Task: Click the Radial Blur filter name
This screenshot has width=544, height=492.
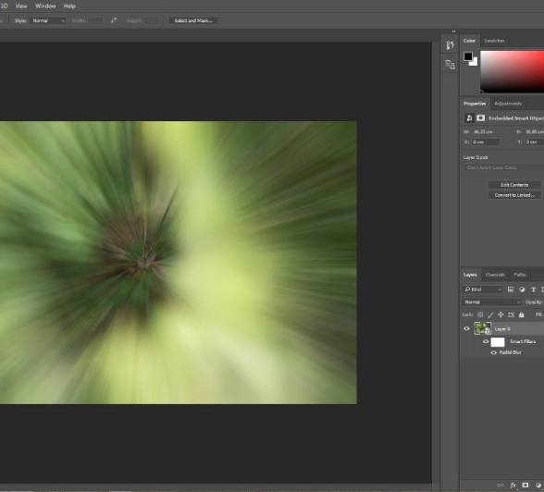Action: tap(510, 352)
